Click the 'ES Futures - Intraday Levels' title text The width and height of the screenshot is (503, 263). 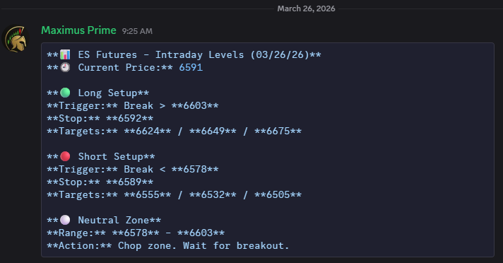point(160,54)
